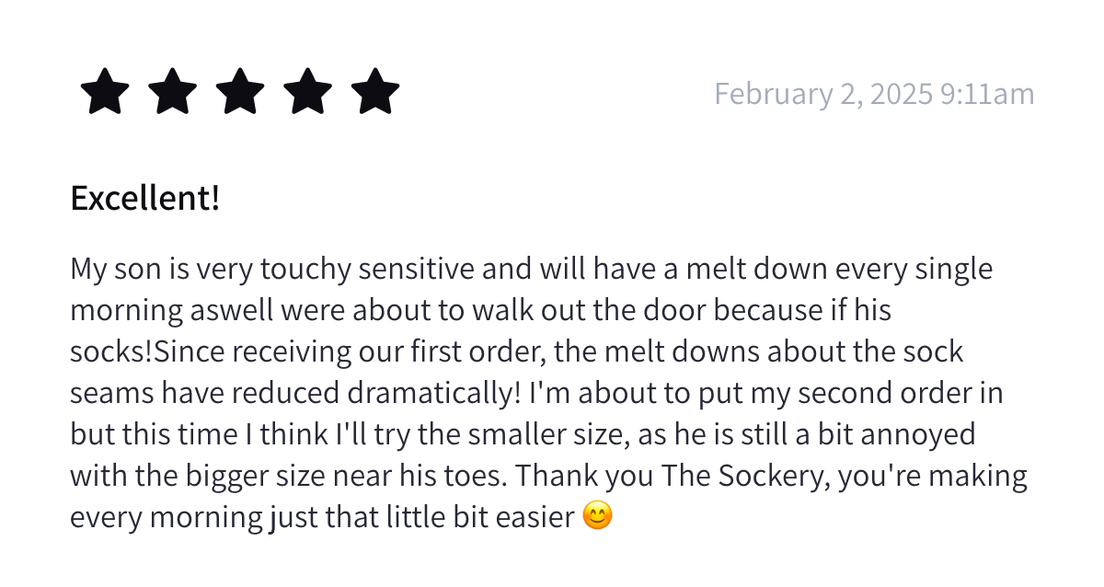Choose the fifth star in the rating
Image resolution: width=1104 pixels, height=587 pixels.
pyautogui.click(x=375, y=93)
